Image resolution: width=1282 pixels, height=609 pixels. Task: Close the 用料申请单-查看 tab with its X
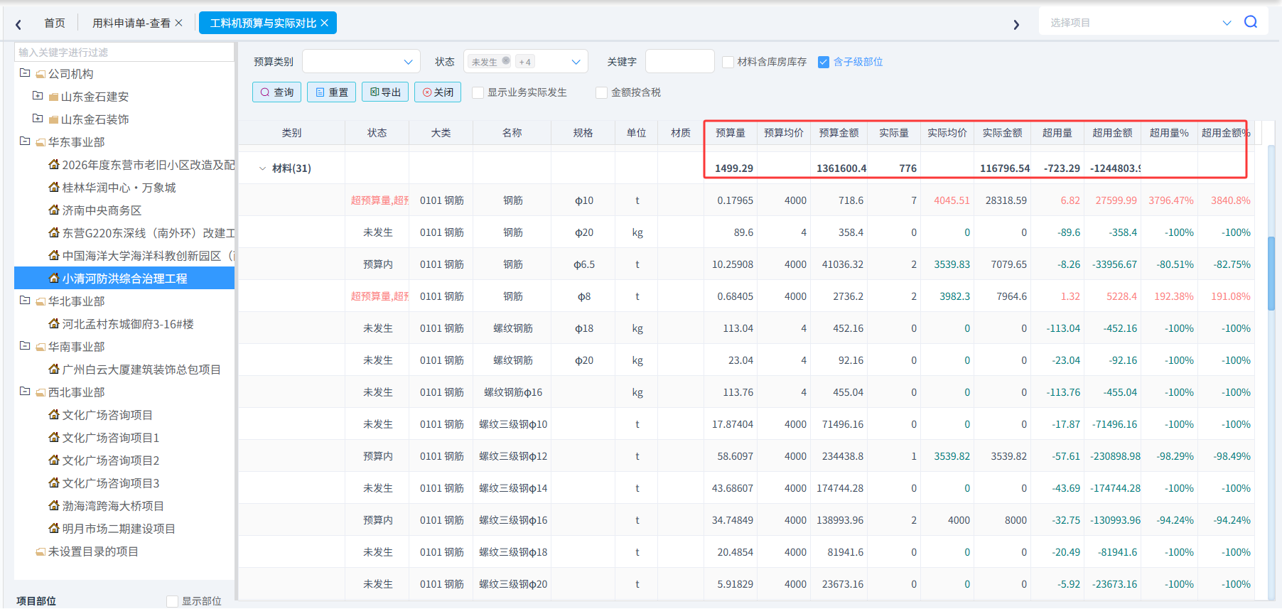pyautogui.click(x=179, y=23)
